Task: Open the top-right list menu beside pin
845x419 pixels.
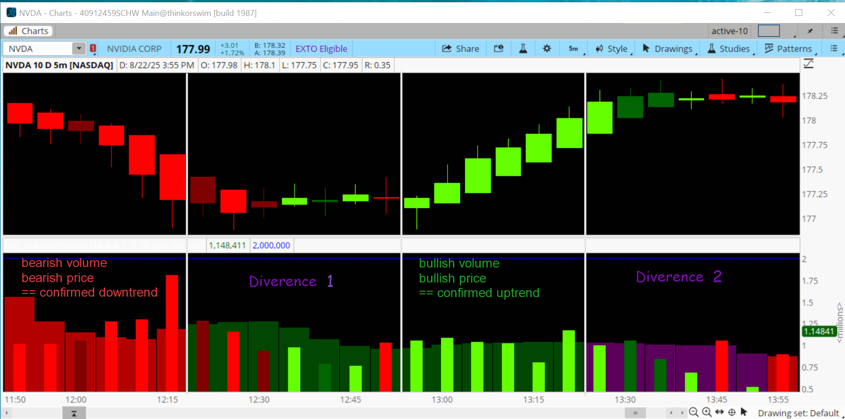Action: (834, 30)
